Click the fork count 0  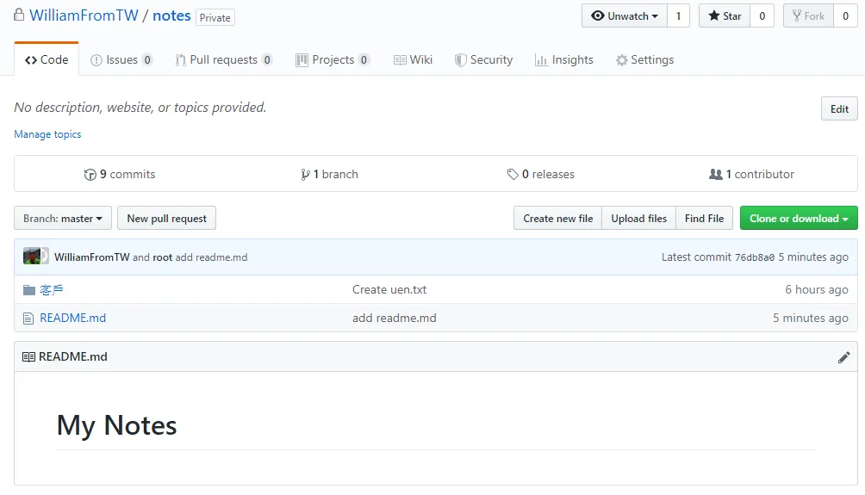pyautogui.click(x=845, y=16)
